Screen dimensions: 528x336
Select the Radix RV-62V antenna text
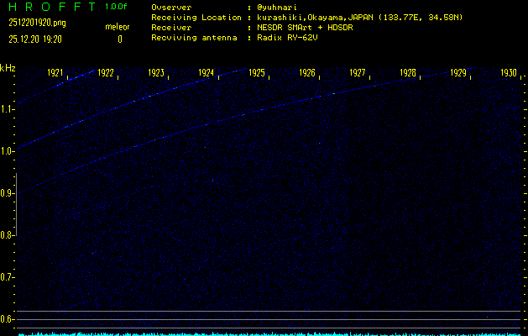point(289,38)
